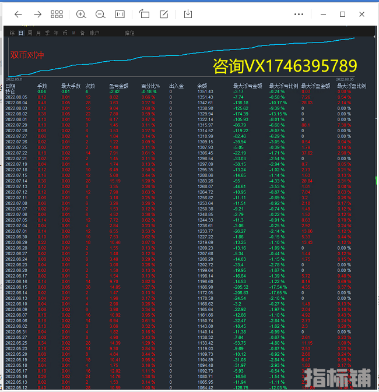This screenshot has width=379, height=392.
Task: Rotate the image
Action: (145, 14)
